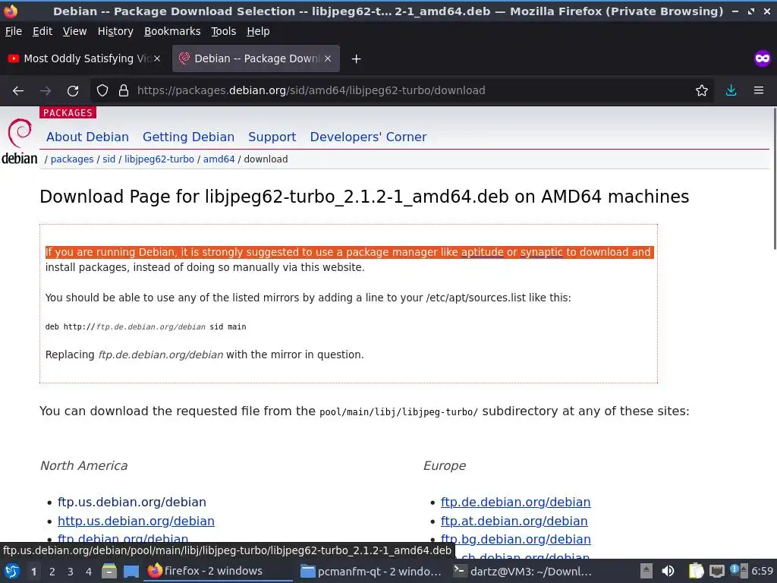
Task: Click the forward navigation arrow
Action: point(45,91)
